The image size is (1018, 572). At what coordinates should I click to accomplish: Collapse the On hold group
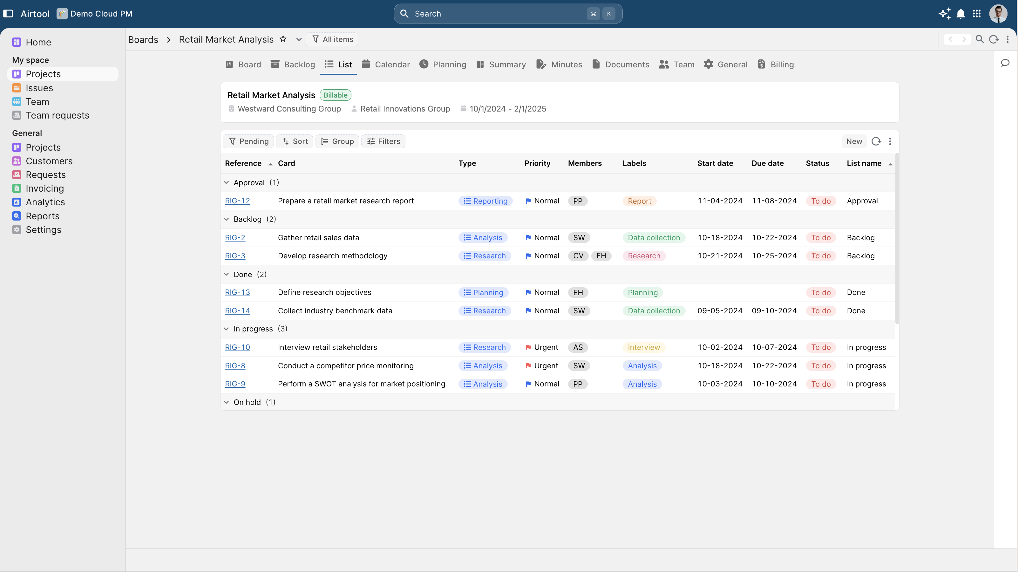227,402
